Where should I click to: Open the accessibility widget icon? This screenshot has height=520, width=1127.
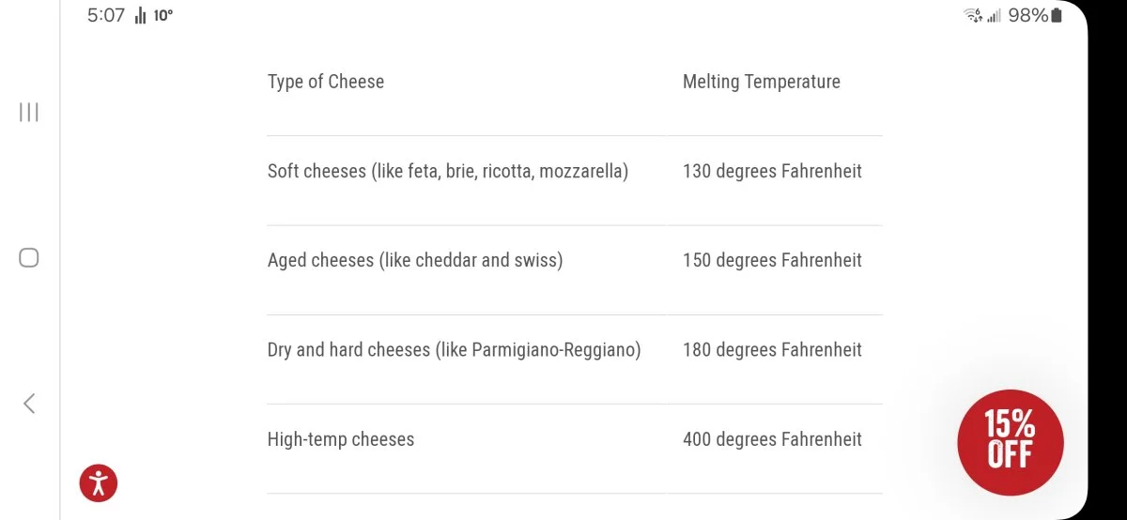(99, 482)
